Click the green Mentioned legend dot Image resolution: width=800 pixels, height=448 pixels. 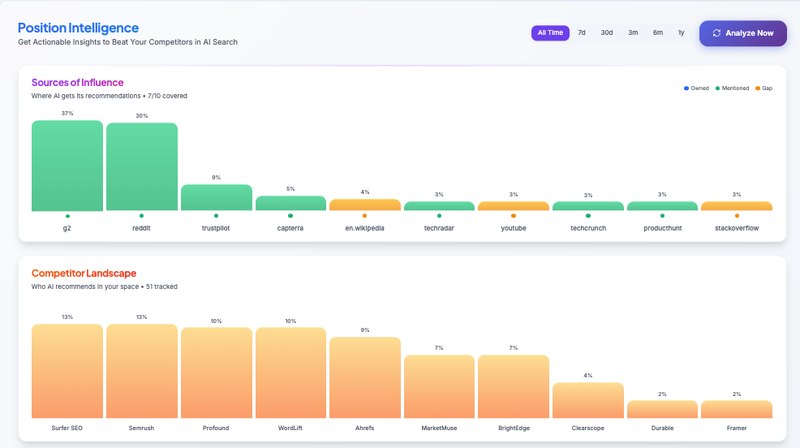[717, 88]
